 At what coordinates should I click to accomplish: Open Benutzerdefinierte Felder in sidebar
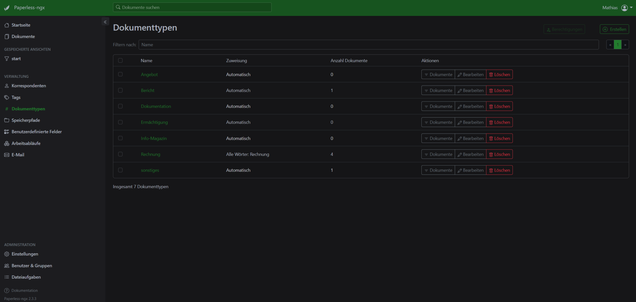coord(36,132)
